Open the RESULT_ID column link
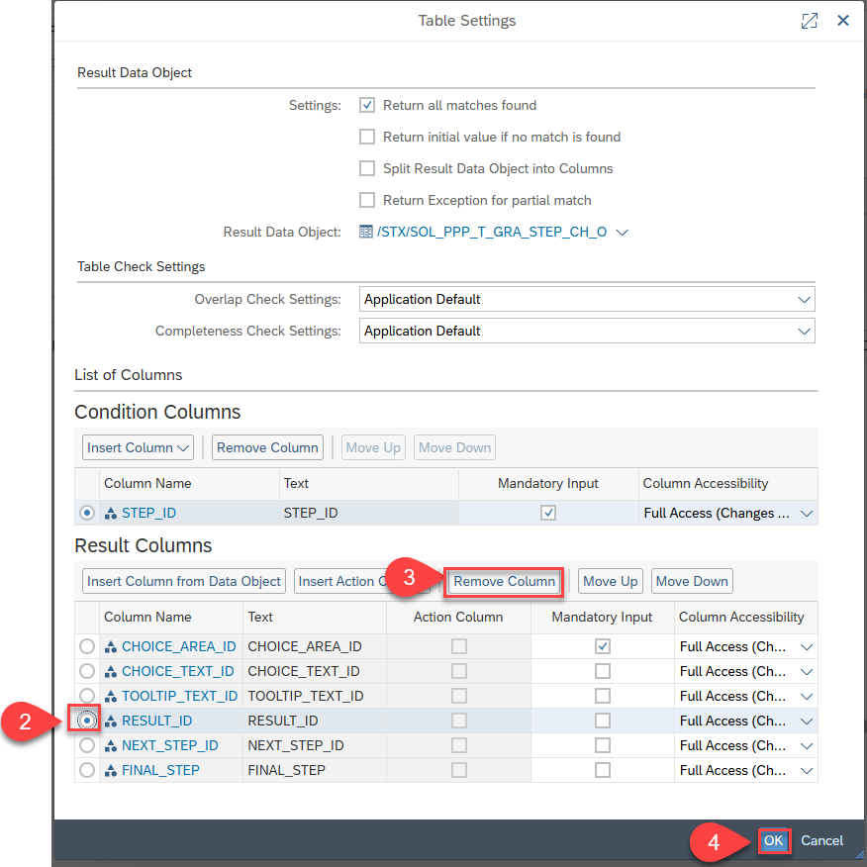The height and width of the screenshot is (867, 867). [156, 722]
